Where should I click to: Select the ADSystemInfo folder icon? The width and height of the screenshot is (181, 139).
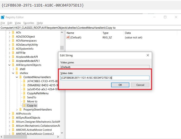13,49
